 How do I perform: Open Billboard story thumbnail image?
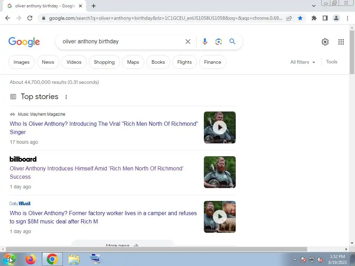coord(219,172)
